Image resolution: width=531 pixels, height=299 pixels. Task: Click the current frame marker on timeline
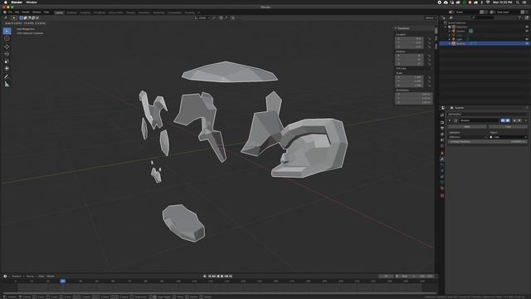point(63,281)
